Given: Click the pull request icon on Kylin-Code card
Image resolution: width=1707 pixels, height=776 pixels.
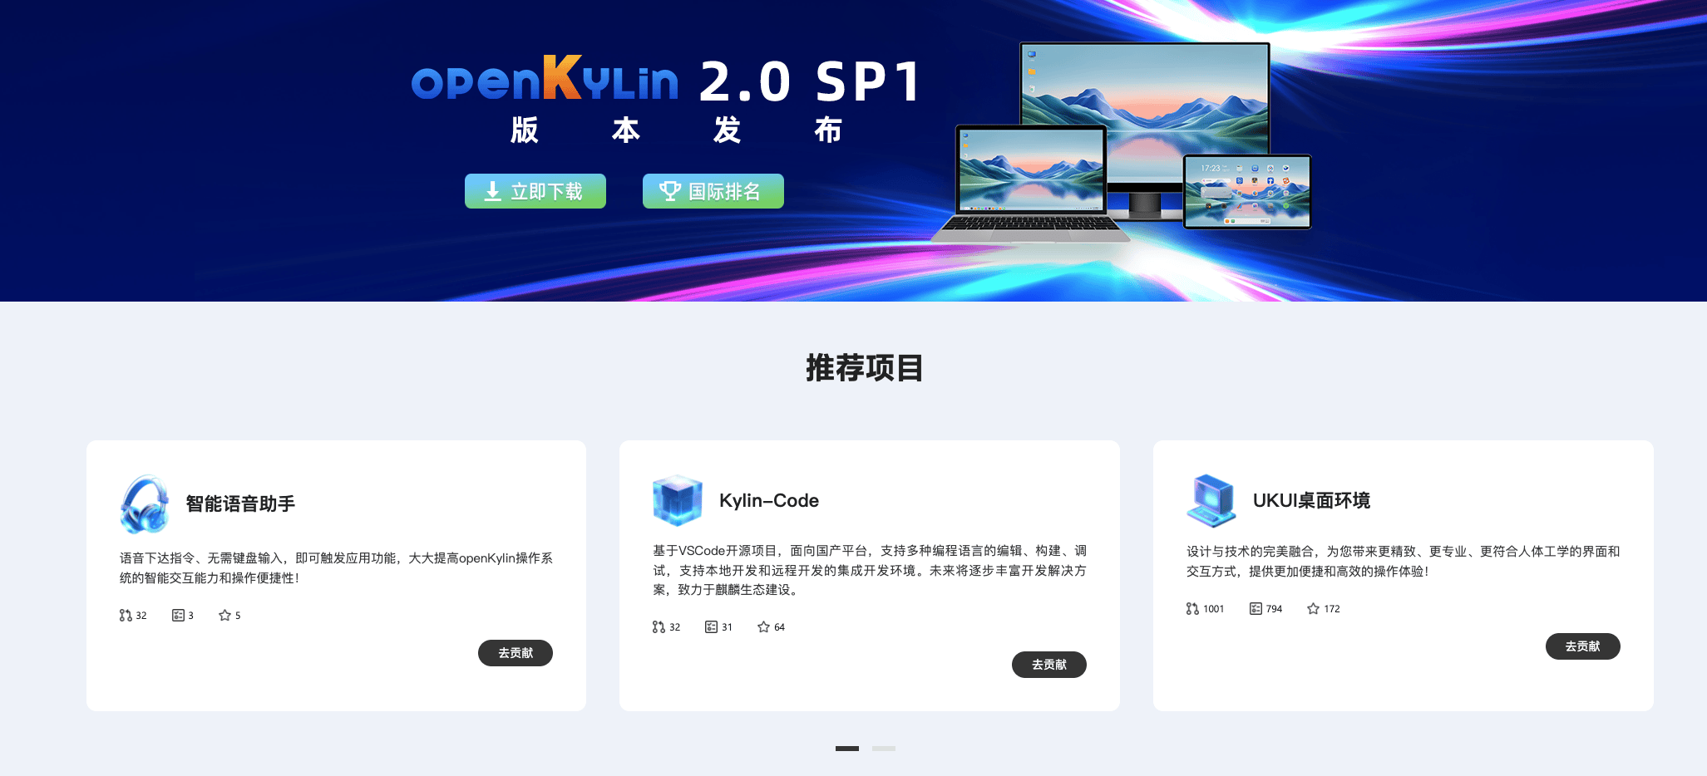Looking at the screenshot, I should [x=659, y=627].
